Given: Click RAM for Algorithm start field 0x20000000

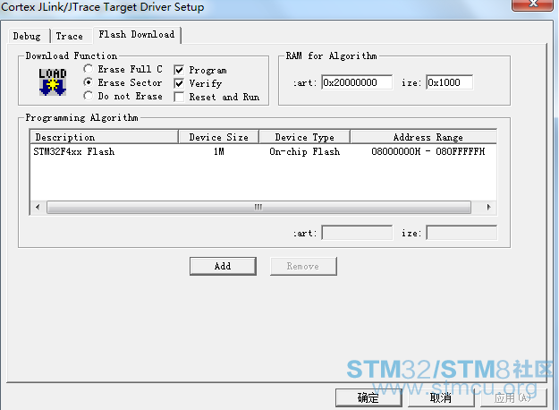Looking at the screenshot, I should 357,82.
